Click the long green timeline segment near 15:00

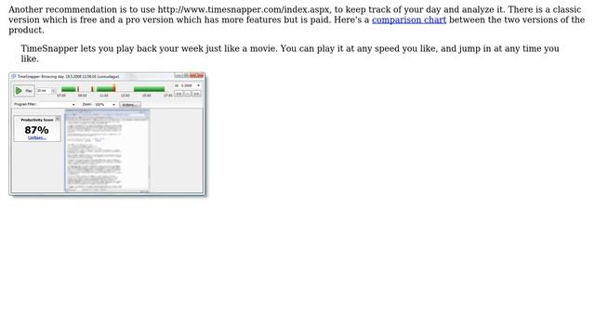pos(149,89)
